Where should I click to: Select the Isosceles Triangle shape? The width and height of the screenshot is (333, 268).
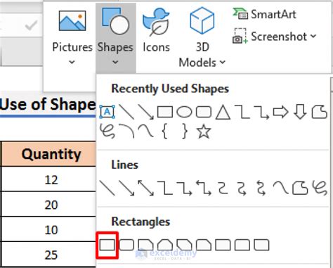coord(223,113)
